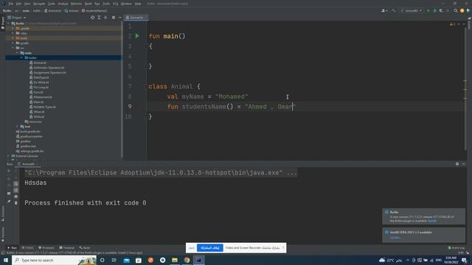Screen dimensions: 472x265
Task: Rerun program in Run panel
Action: pos(9,171)
